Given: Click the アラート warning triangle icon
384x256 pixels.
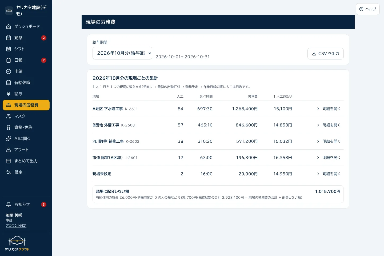Looking at the screenshot, I should 9,150.
